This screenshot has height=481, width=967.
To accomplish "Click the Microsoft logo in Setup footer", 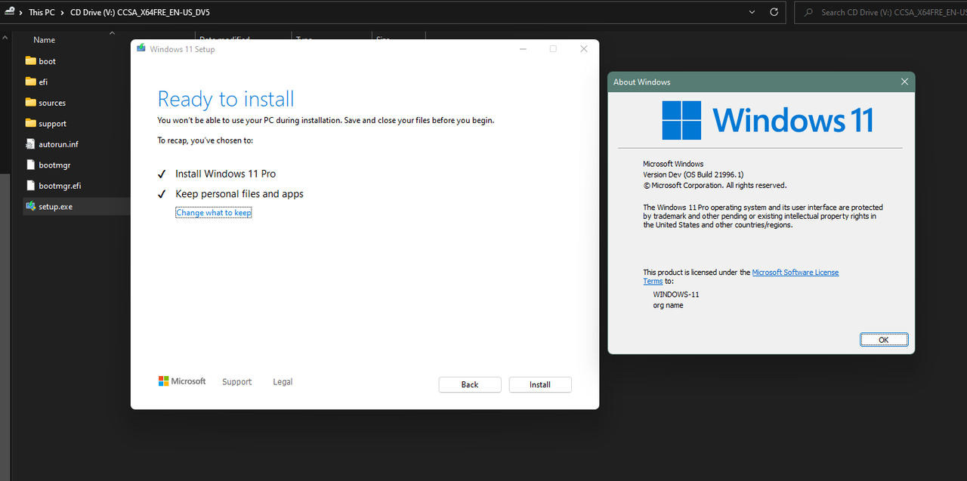I will (182, 381).
